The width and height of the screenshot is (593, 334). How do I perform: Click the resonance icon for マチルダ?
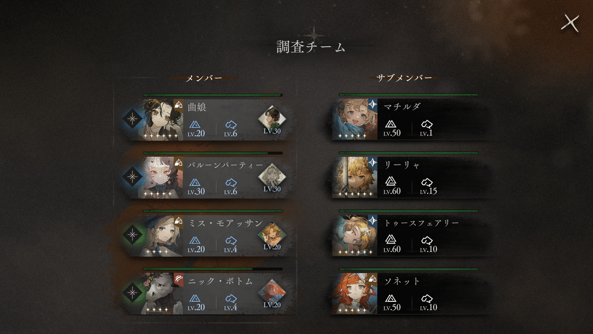[x=426, y=124]
